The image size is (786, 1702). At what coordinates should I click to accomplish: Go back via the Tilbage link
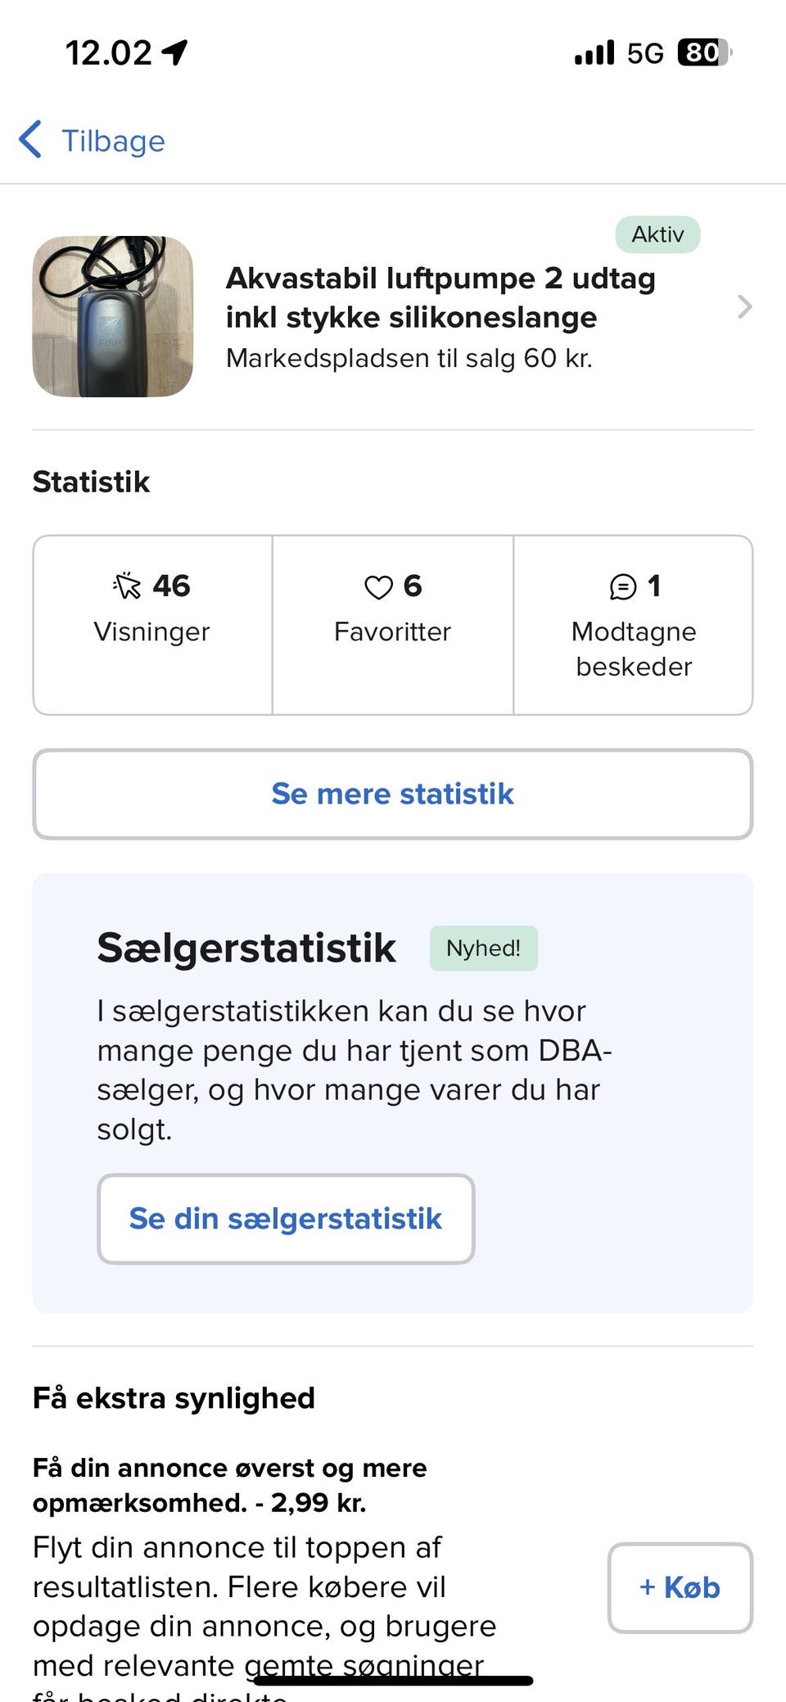[113, 141]
